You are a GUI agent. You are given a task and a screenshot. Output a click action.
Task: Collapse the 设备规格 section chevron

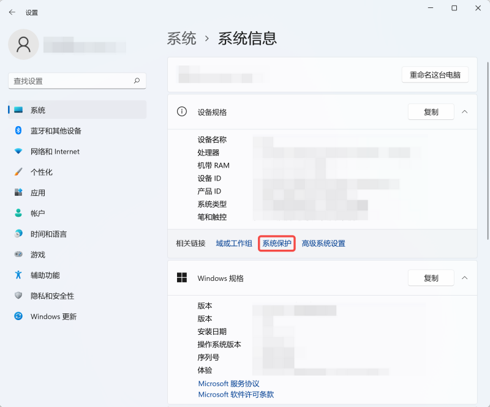(x=465, y=111)
